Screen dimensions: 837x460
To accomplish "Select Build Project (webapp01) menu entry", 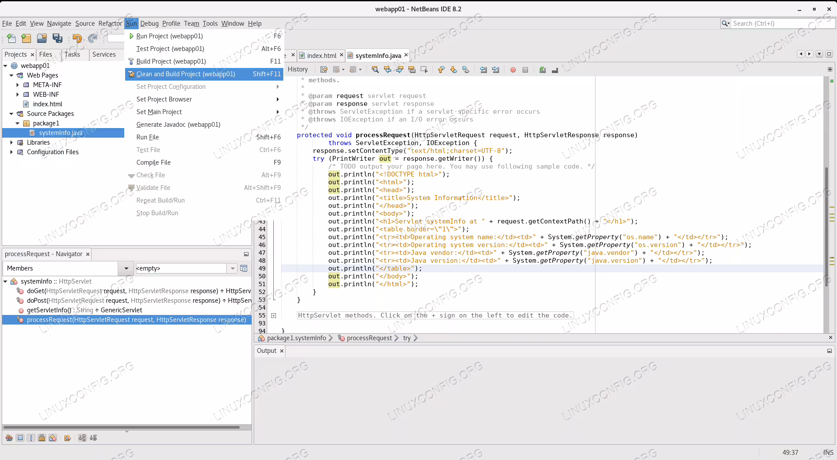I will [204, 61].
